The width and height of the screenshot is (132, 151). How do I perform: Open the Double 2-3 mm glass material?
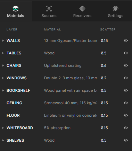(x=71, y=78)
